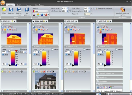Expand Echtbild section in IR_00002 panel
This screenshot has height=95, width=132.
[98, 69]
